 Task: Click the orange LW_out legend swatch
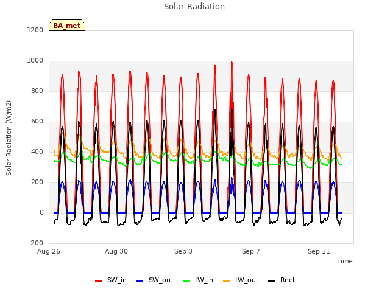226,281
